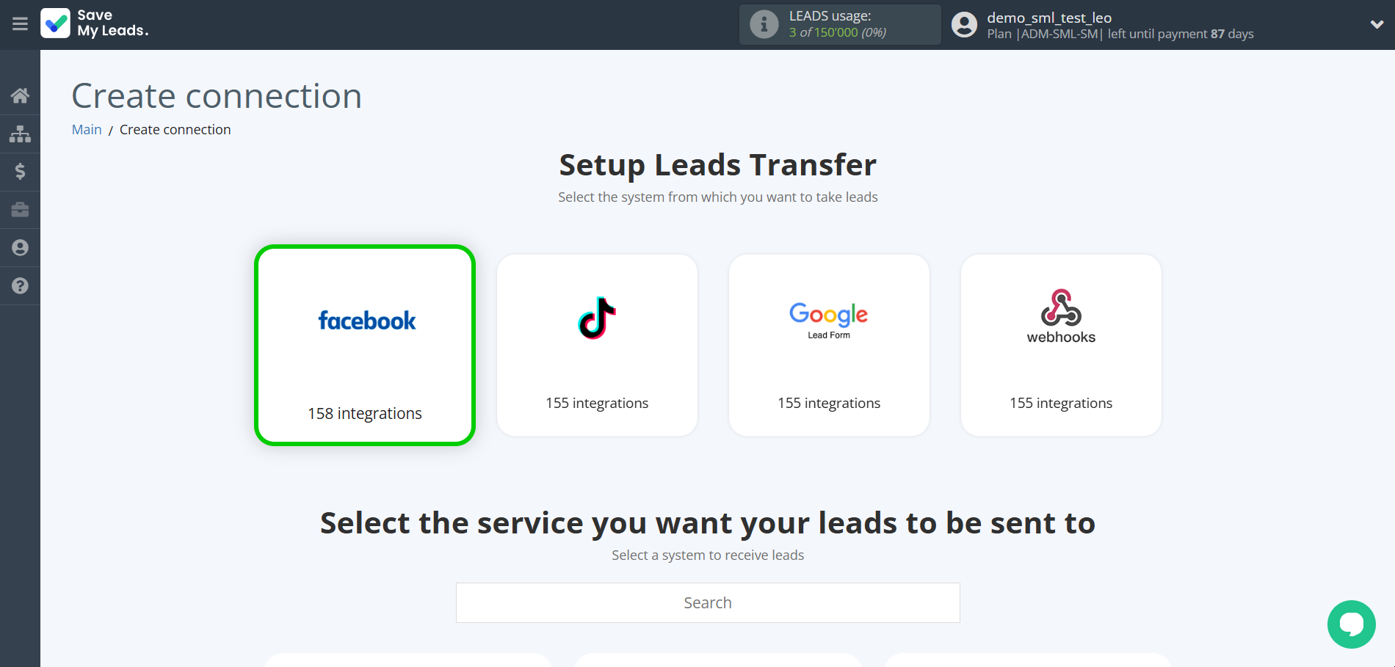Open the Connections sidebar icon

(x=20, y=134)
